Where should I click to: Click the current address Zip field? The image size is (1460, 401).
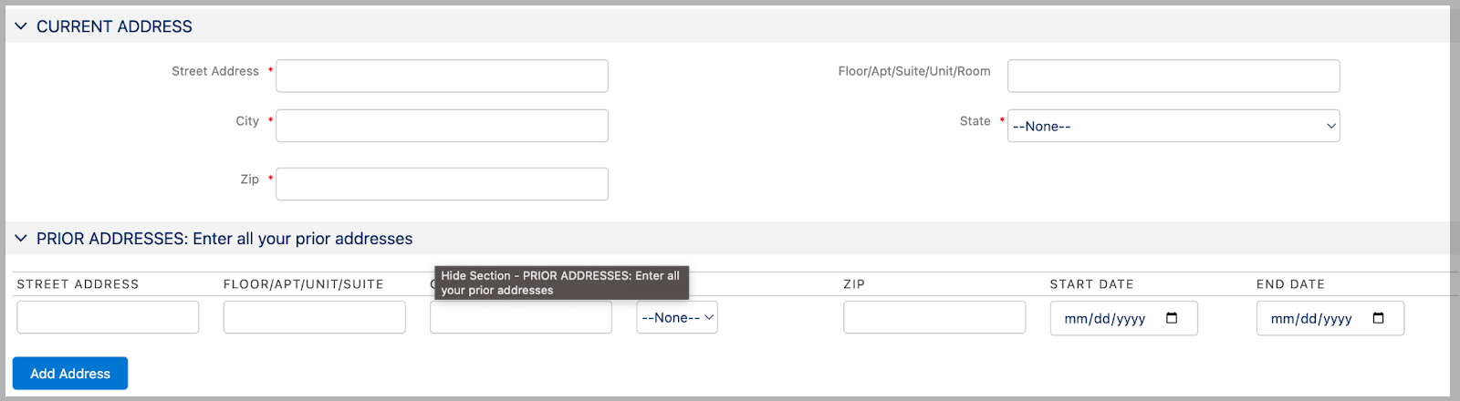tap(442, 184)
